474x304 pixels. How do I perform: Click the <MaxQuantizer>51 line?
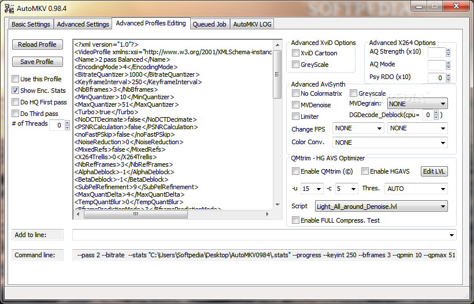[127, 104]
